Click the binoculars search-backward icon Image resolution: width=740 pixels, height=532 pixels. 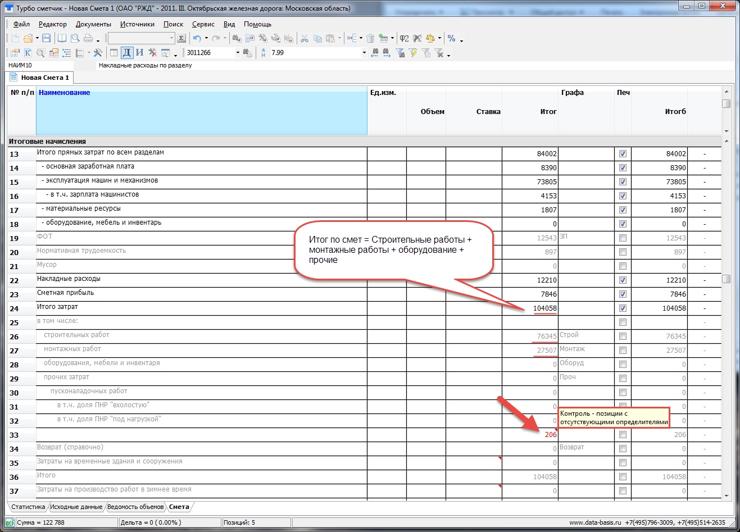(375, 53)
